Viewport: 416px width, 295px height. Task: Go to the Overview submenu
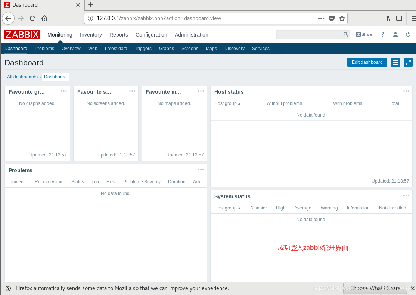[71, 49]
